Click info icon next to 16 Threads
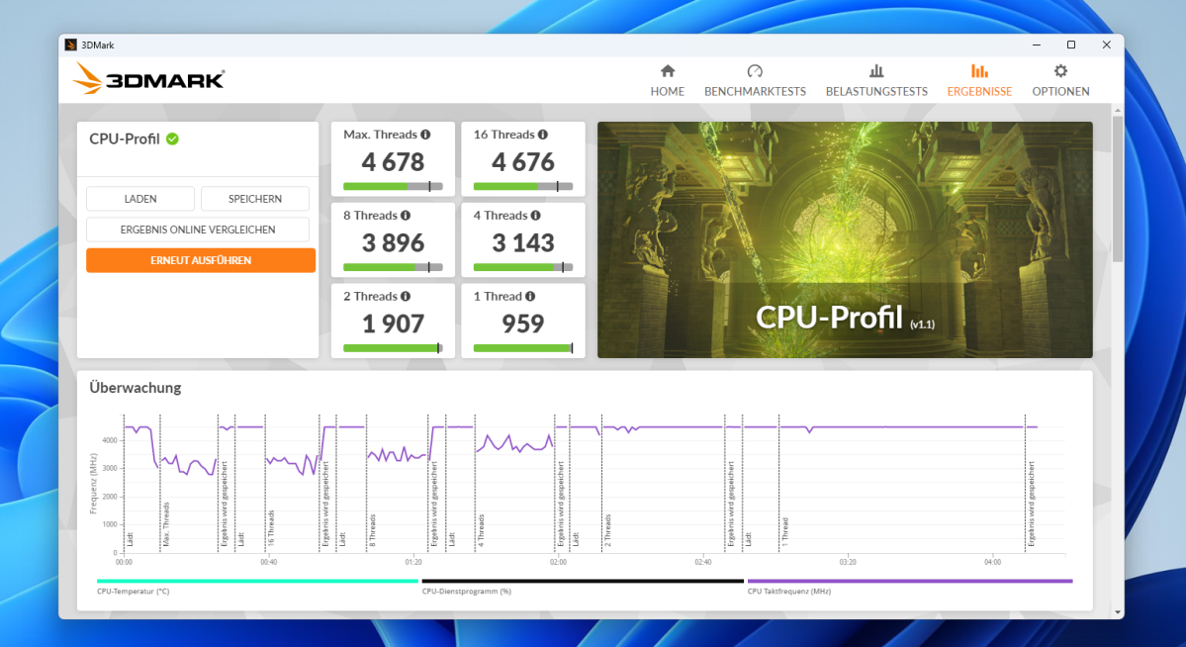 (x=542, y=135)
